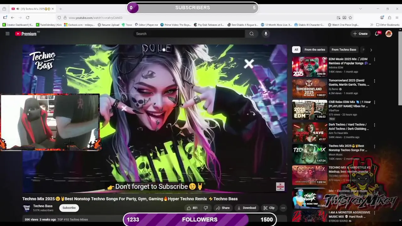Screen dimensions: 402x226
Task: Click the main video player
Action: pos(155,118)
